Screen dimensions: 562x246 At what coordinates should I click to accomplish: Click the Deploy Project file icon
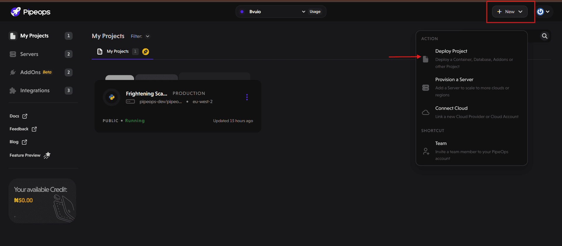426,59
